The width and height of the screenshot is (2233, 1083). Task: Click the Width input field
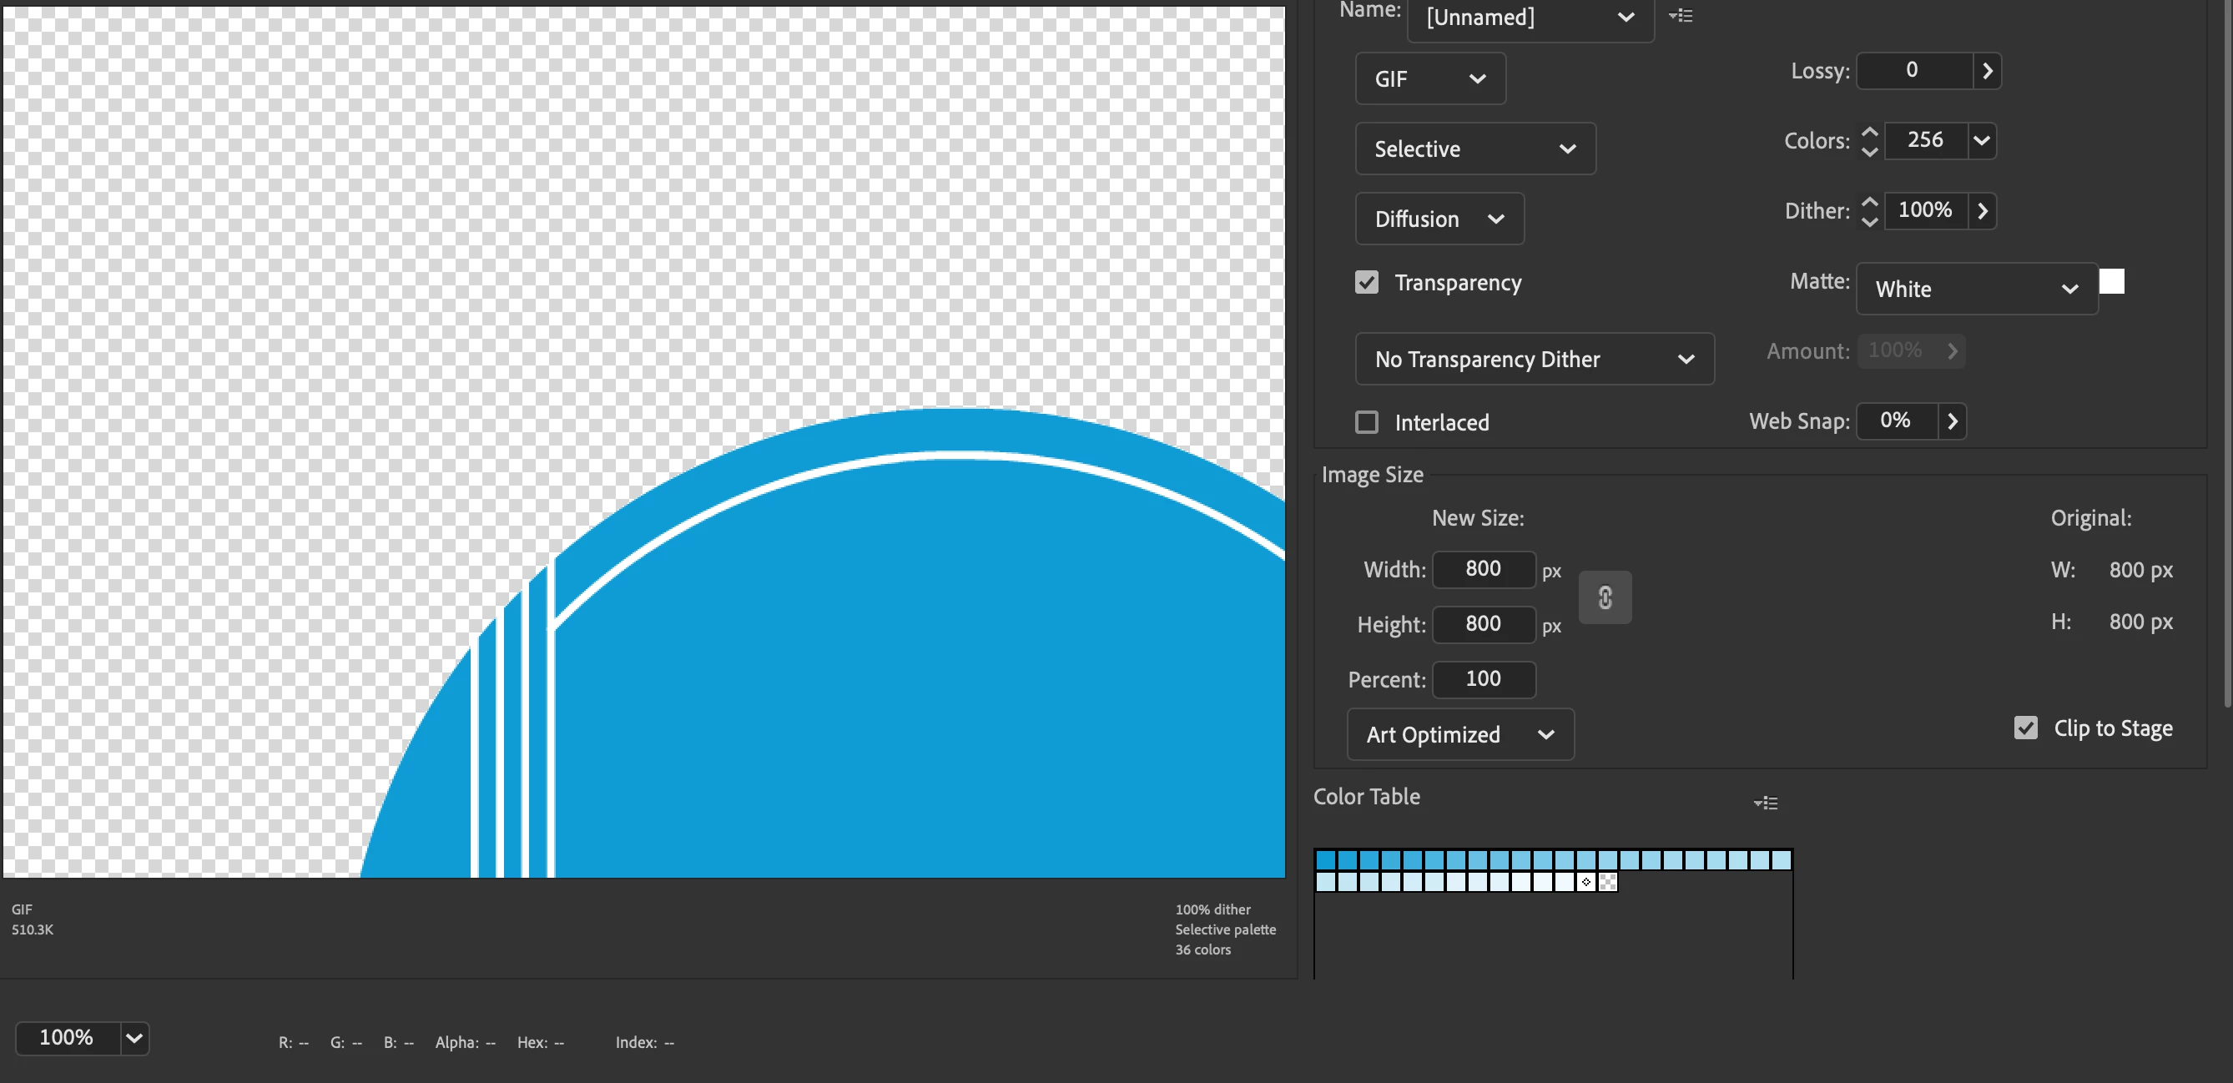tap(1482, 569)
